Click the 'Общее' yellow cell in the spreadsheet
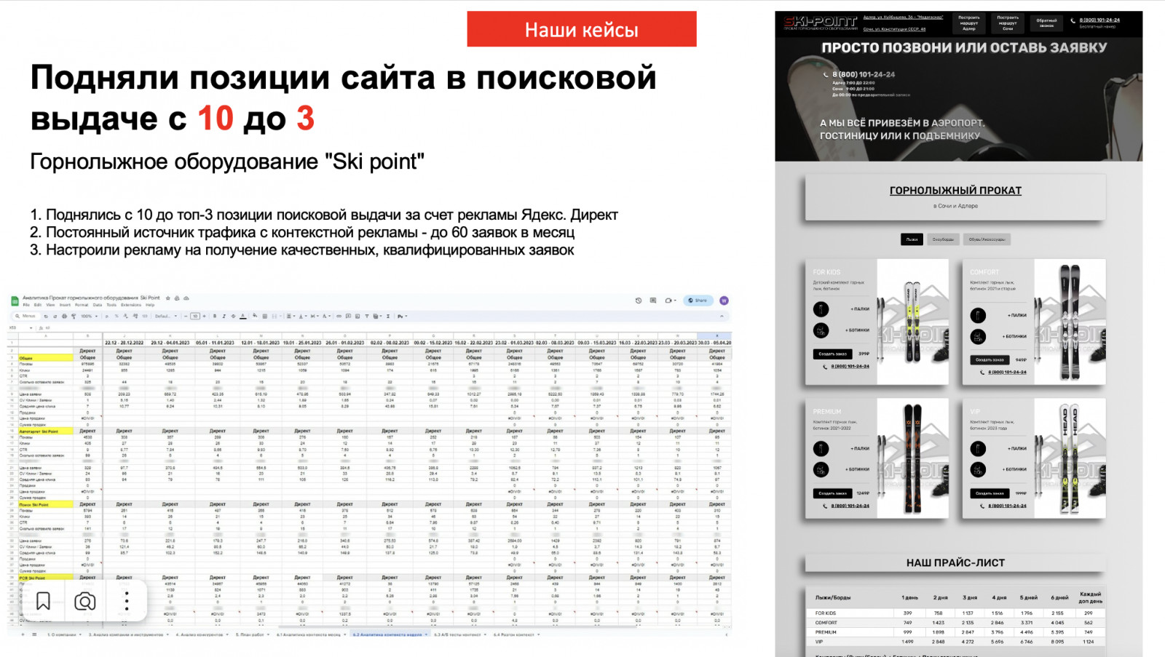 coord(45,358)
